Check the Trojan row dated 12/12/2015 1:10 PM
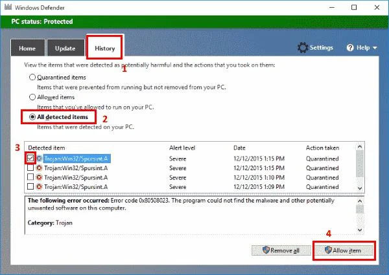The width and height of the screenshot is (389, 275). (x=30, y=177)
